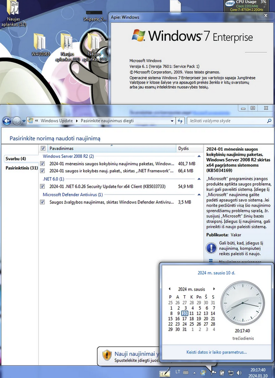Open the Pasirinktinis (31) tab

pos(22,168)
